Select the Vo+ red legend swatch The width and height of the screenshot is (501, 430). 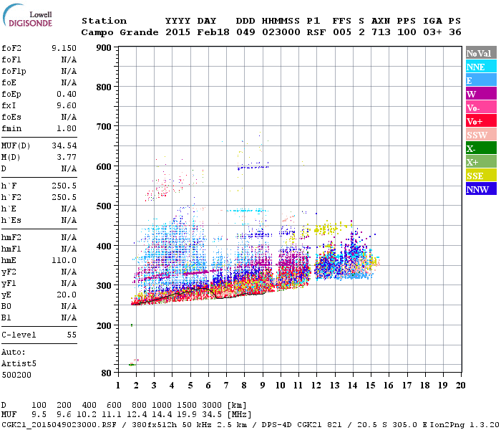click(481, 121)
